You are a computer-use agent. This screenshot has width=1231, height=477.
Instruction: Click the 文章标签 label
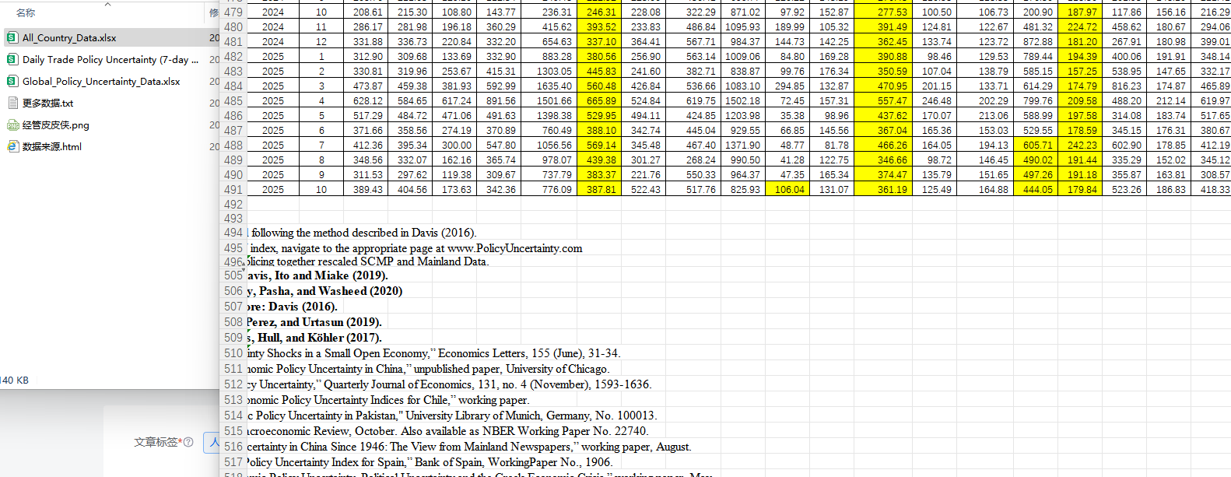(158, 442)
